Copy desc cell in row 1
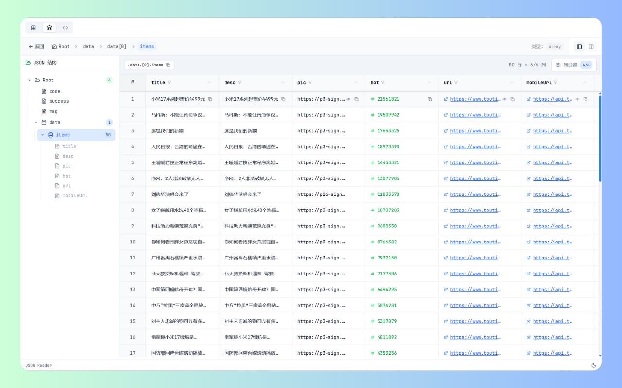Viewport: 622px width, 388px height. click(x=283, y=99)
